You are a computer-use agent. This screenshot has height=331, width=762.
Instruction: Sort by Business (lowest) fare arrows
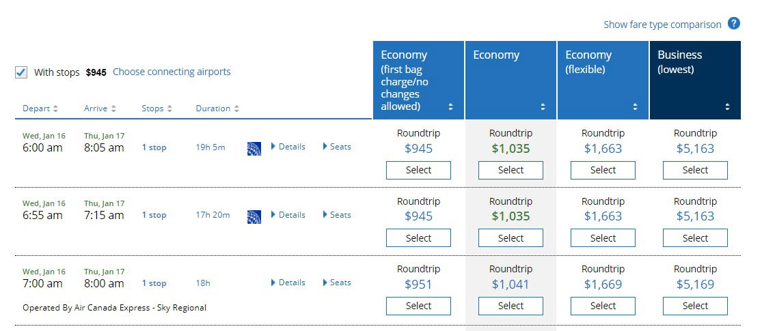[x=727, y=106]
